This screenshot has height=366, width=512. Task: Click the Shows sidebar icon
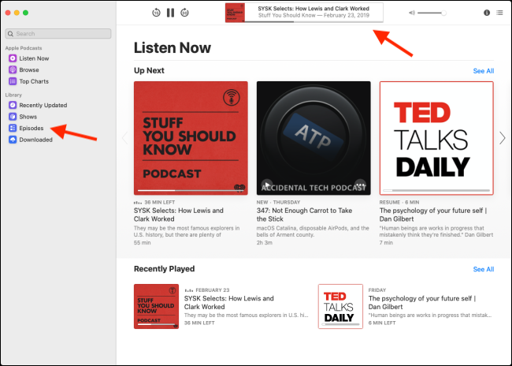(13, 117)
